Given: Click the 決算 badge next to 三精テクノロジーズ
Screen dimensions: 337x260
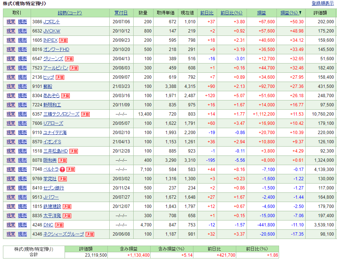Looking at the screenshot, I should coord(85,114).
